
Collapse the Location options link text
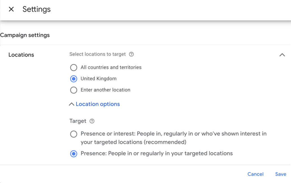pos(98,104)
